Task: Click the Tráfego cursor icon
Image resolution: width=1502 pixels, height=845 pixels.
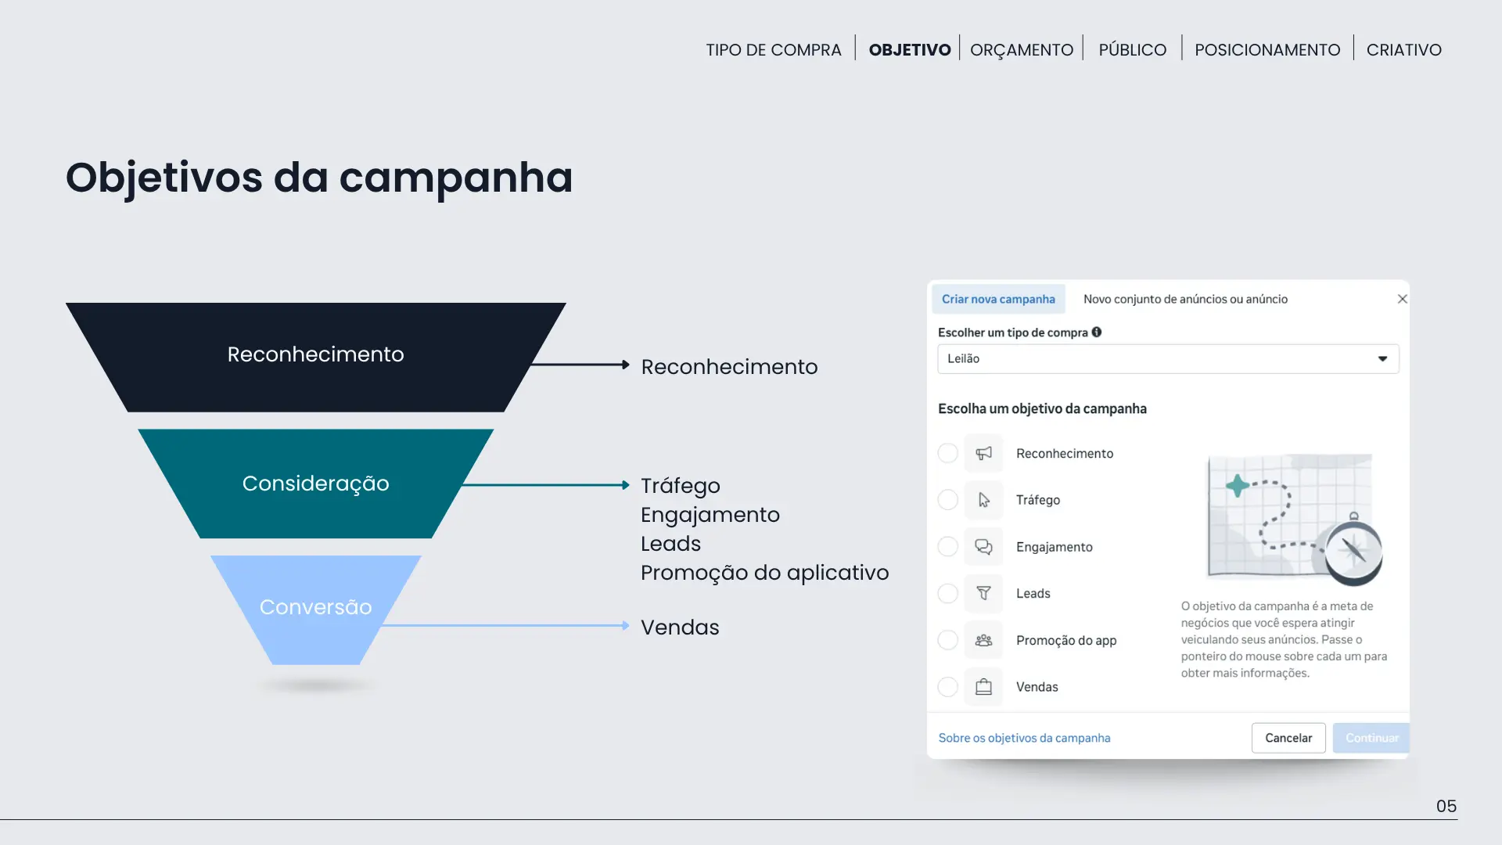Action: click(983, 500)
